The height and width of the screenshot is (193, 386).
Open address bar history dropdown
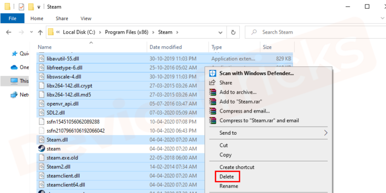[x=220, y=33]
